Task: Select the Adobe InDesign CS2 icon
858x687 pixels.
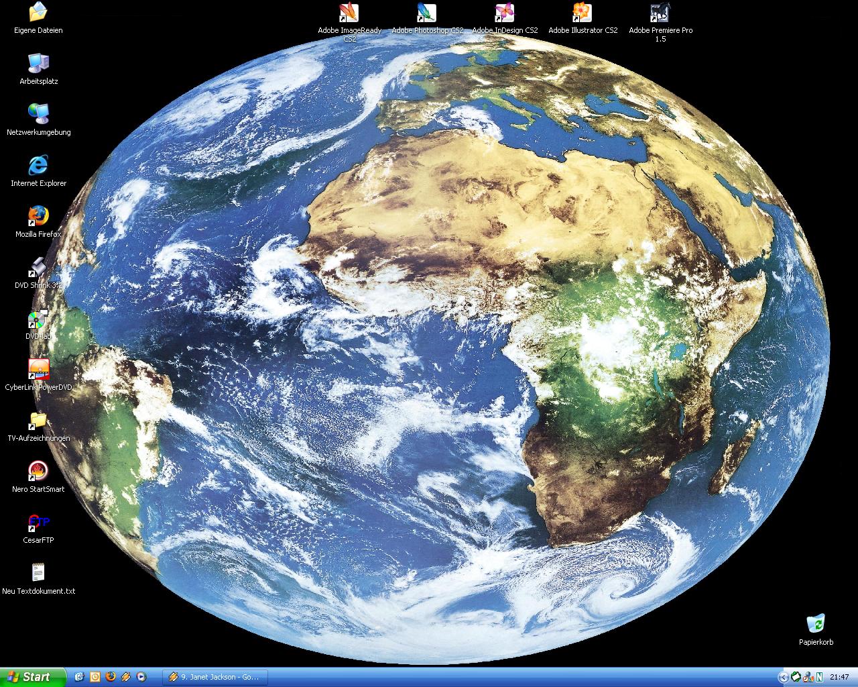Action: 504,13
